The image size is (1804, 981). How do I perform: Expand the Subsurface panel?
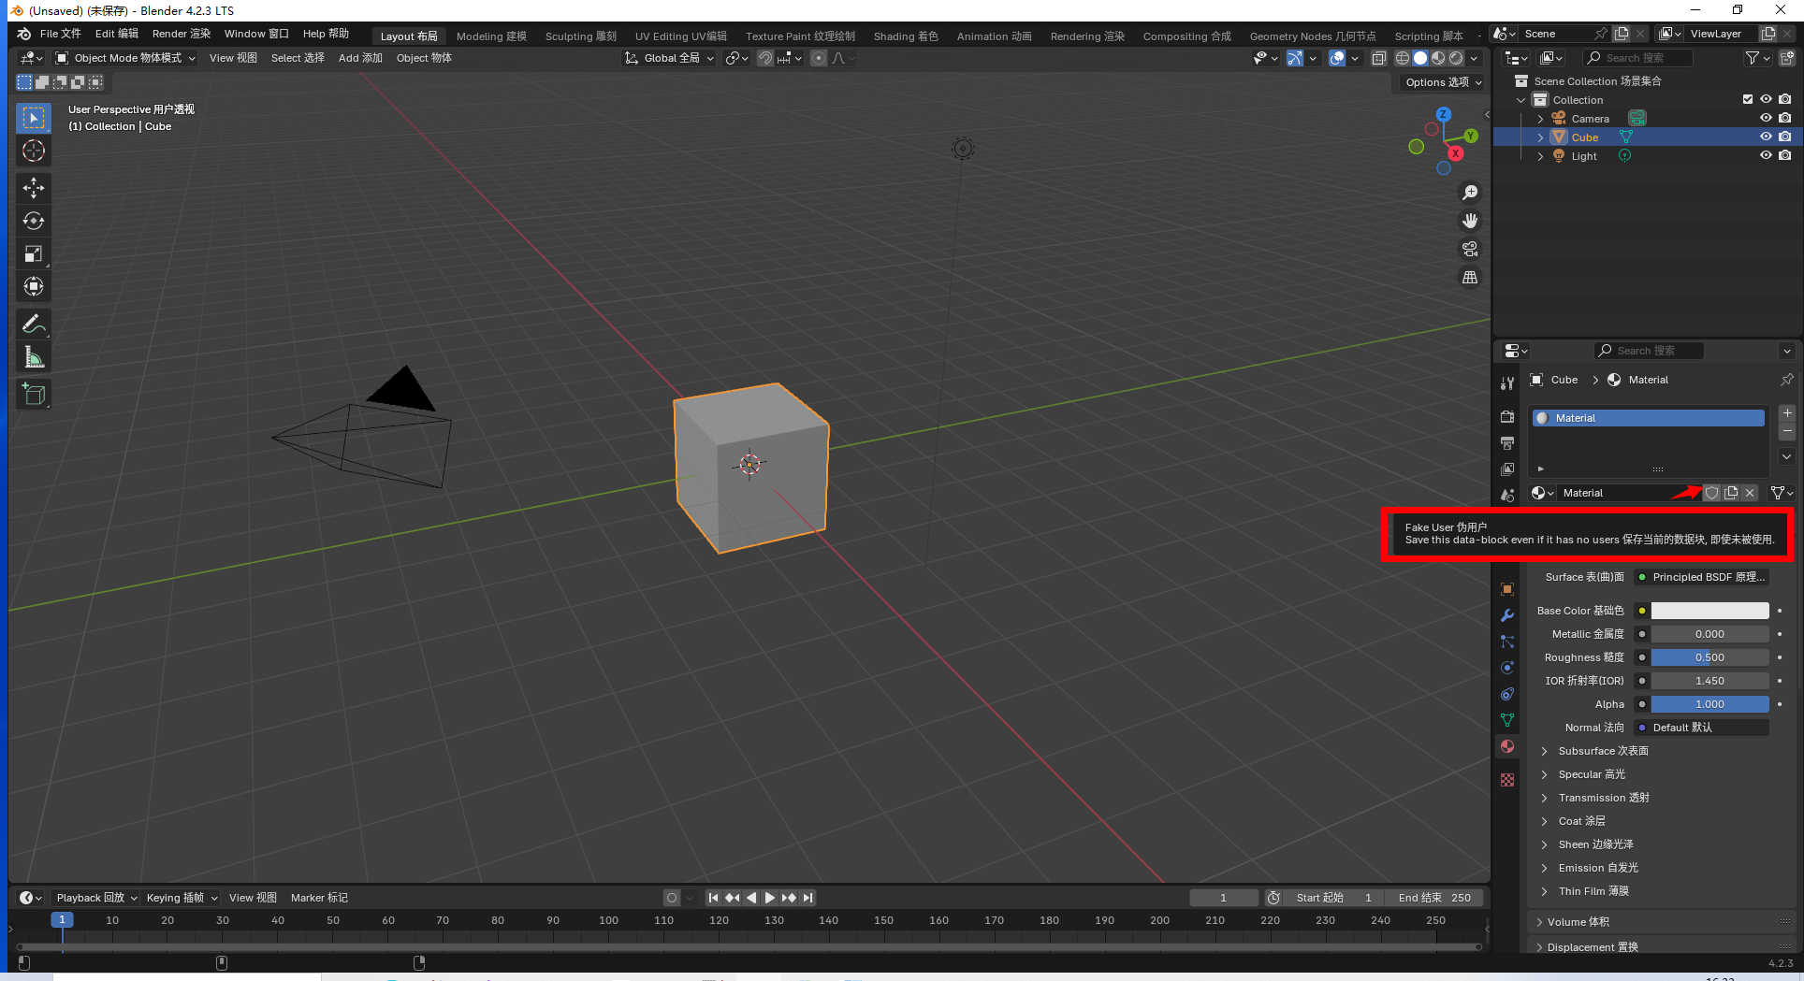tap(1603, 751)
